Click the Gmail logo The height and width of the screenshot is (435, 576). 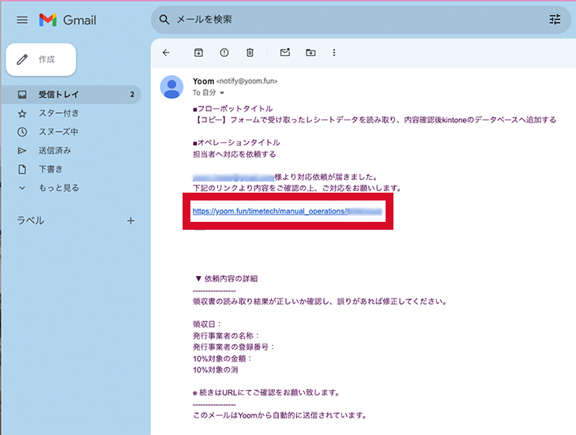68,20
